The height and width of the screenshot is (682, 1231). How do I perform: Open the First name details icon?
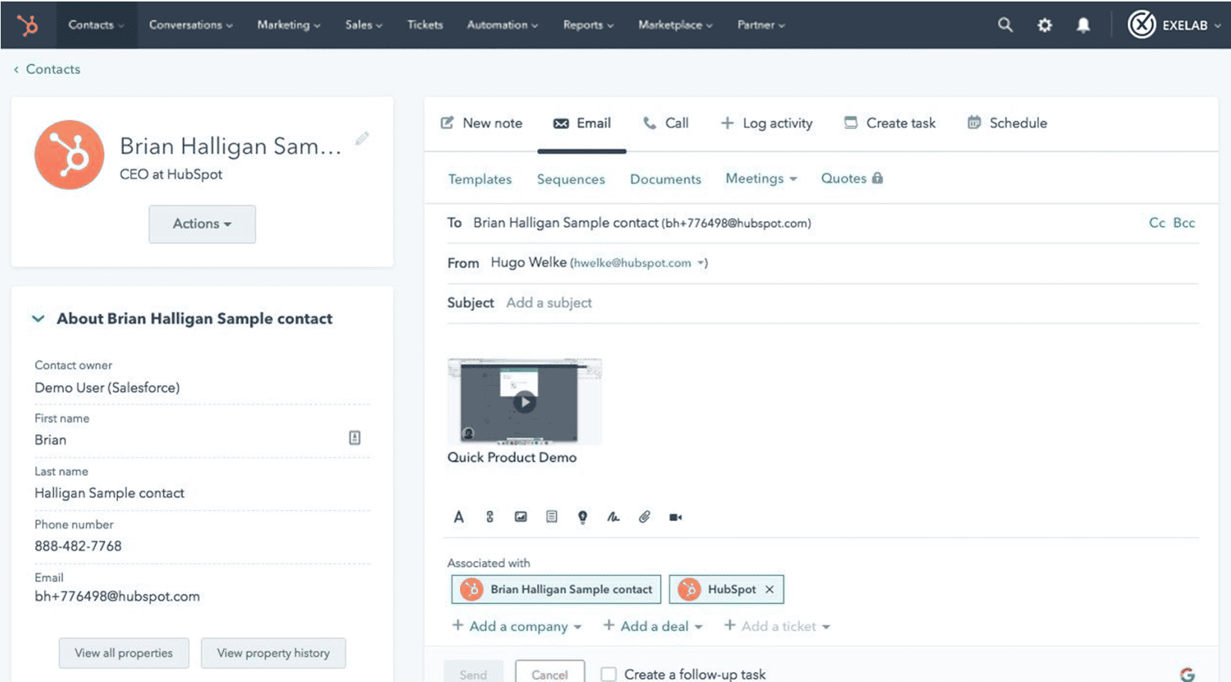tap(355, 438)
